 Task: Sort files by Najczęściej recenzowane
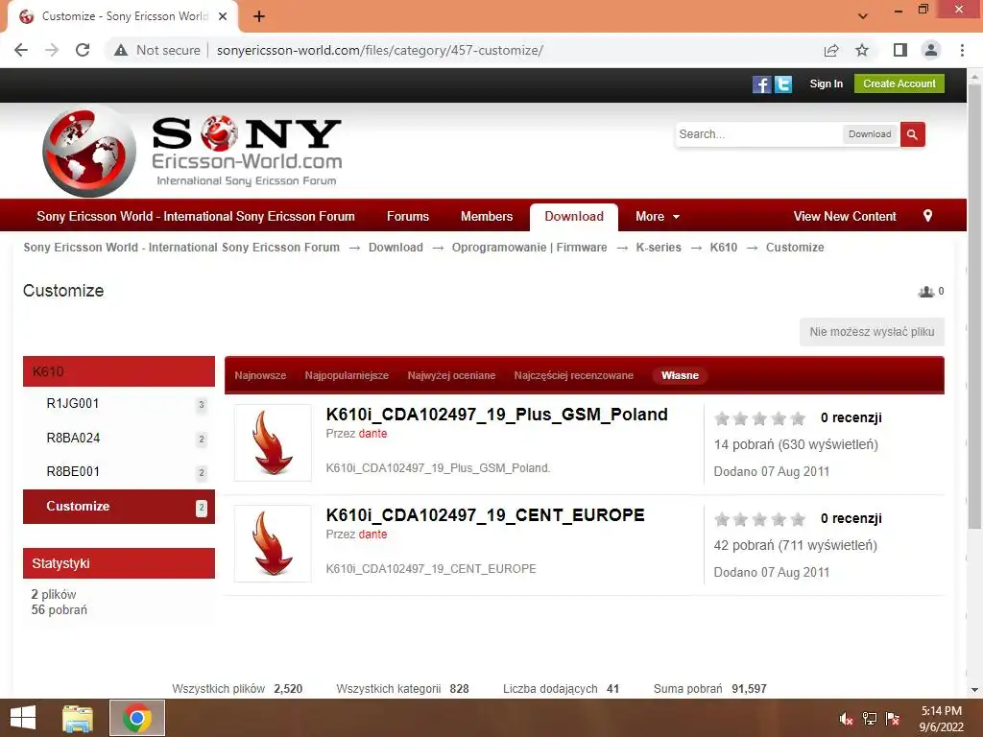574,375
